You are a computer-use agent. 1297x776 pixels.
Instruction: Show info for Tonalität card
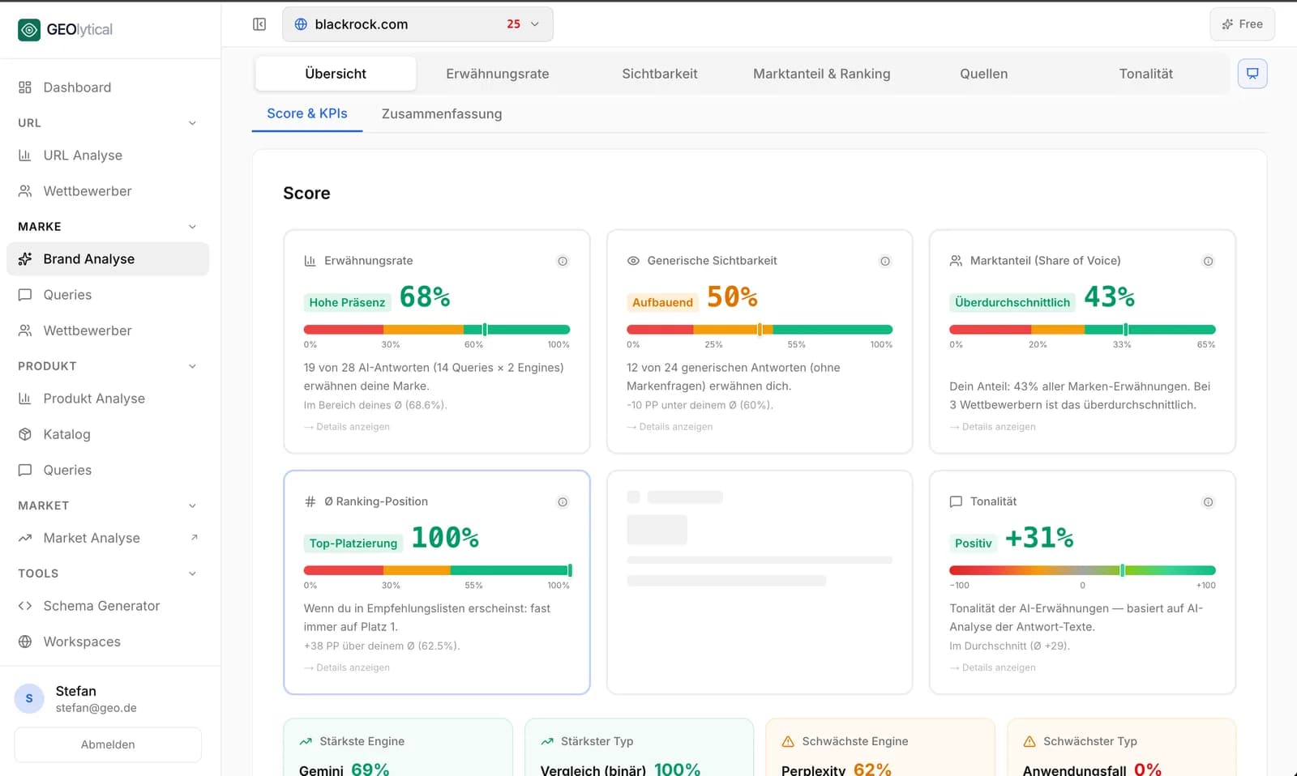point(1208,502)
